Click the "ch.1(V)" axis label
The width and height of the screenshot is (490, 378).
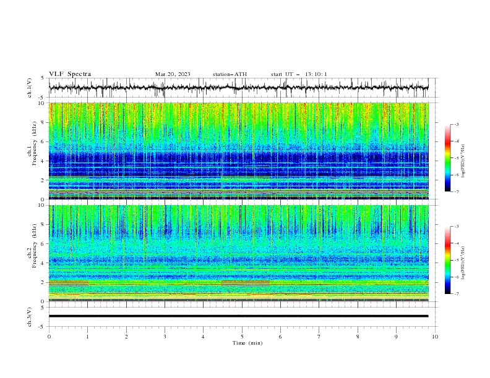pos(30,88)
